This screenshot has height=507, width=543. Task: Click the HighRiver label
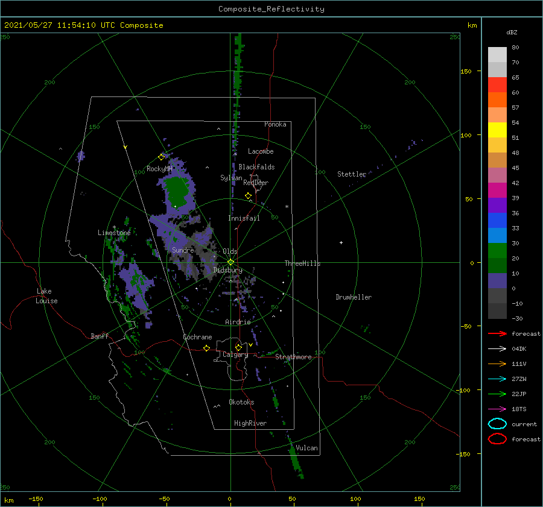click(250, 423)
